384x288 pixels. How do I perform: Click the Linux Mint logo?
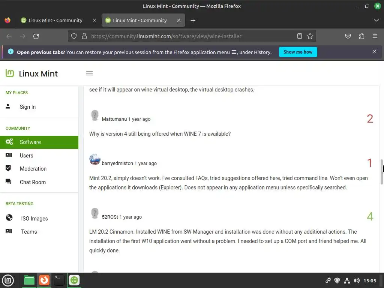click(31, 73)
